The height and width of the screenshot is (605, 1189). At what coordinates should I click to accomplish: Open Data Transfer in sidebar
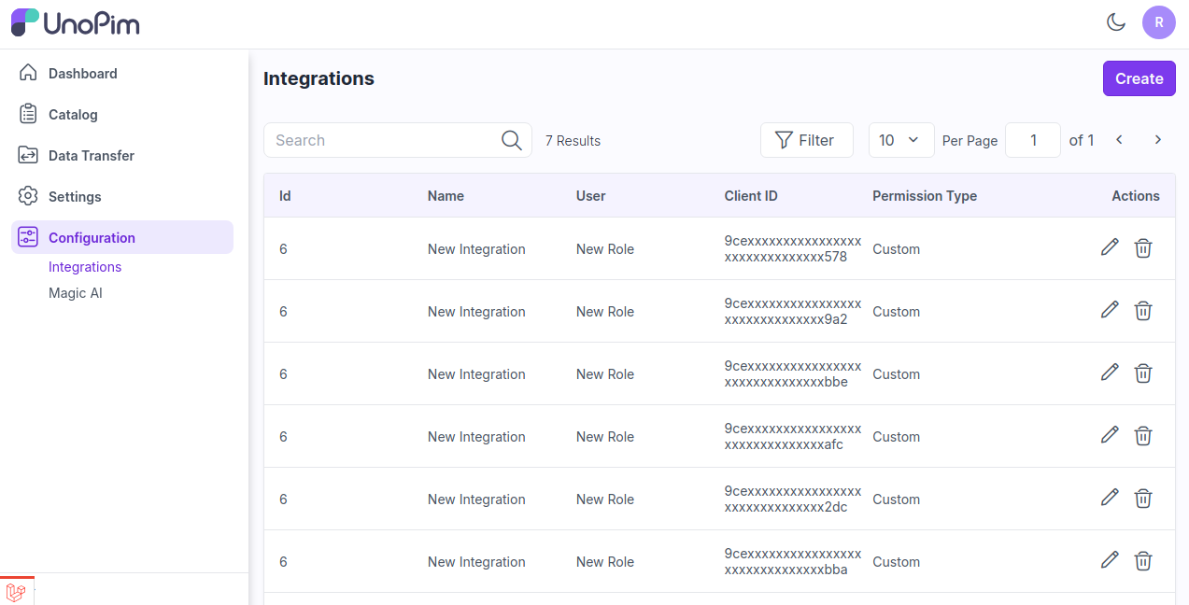click(91, 156)
